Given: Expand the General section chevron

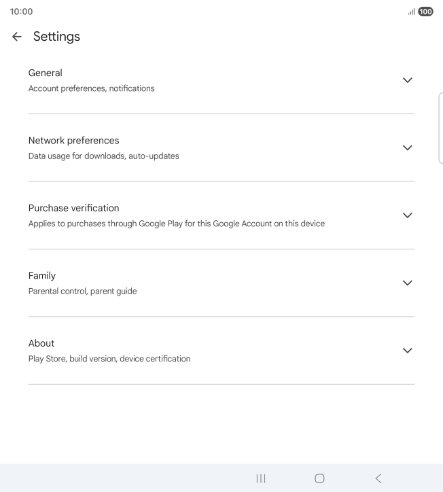Looking at the screenshot, I should tap(407, 80).
